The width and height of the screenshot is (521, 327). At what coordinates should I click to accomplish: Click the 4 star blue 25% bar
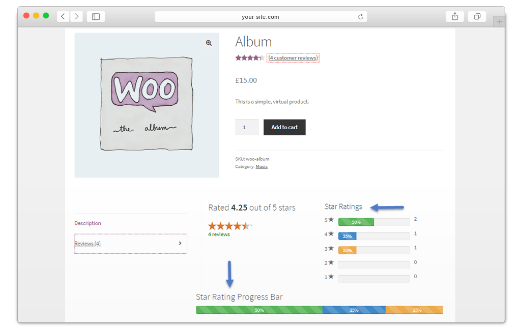pyautogui.click(x=347, y=236)
